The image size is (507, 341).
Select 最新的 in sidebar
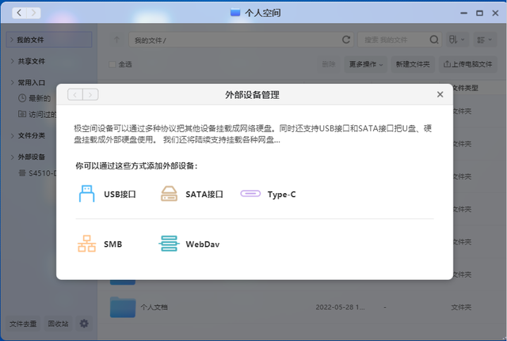[x=40, y=98]
